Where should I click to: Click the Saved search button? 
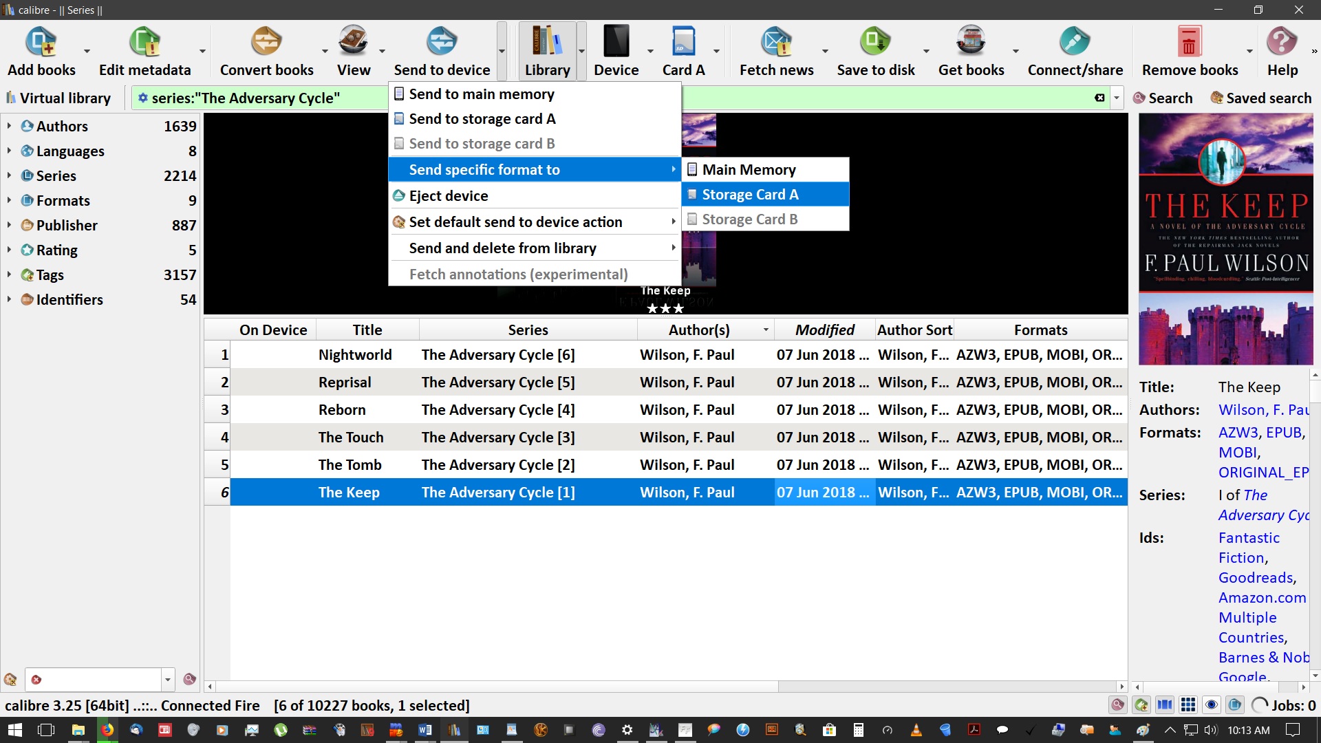tap(1261, 98)
